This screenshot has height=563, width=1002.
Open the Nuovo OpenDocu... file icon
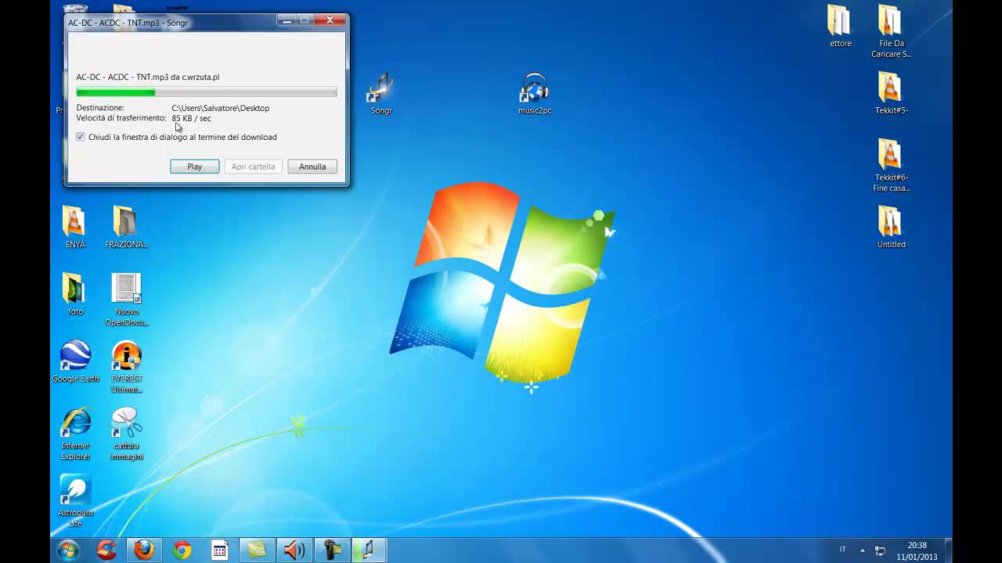tap(126, 300)
